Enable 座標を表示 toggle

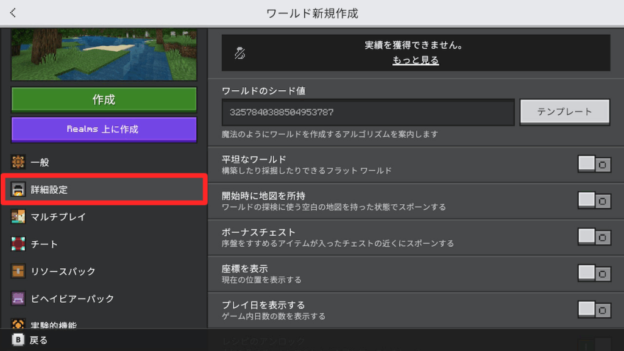594,274
